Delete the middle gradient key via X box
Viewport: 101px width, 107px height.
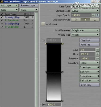pos(62,72)
